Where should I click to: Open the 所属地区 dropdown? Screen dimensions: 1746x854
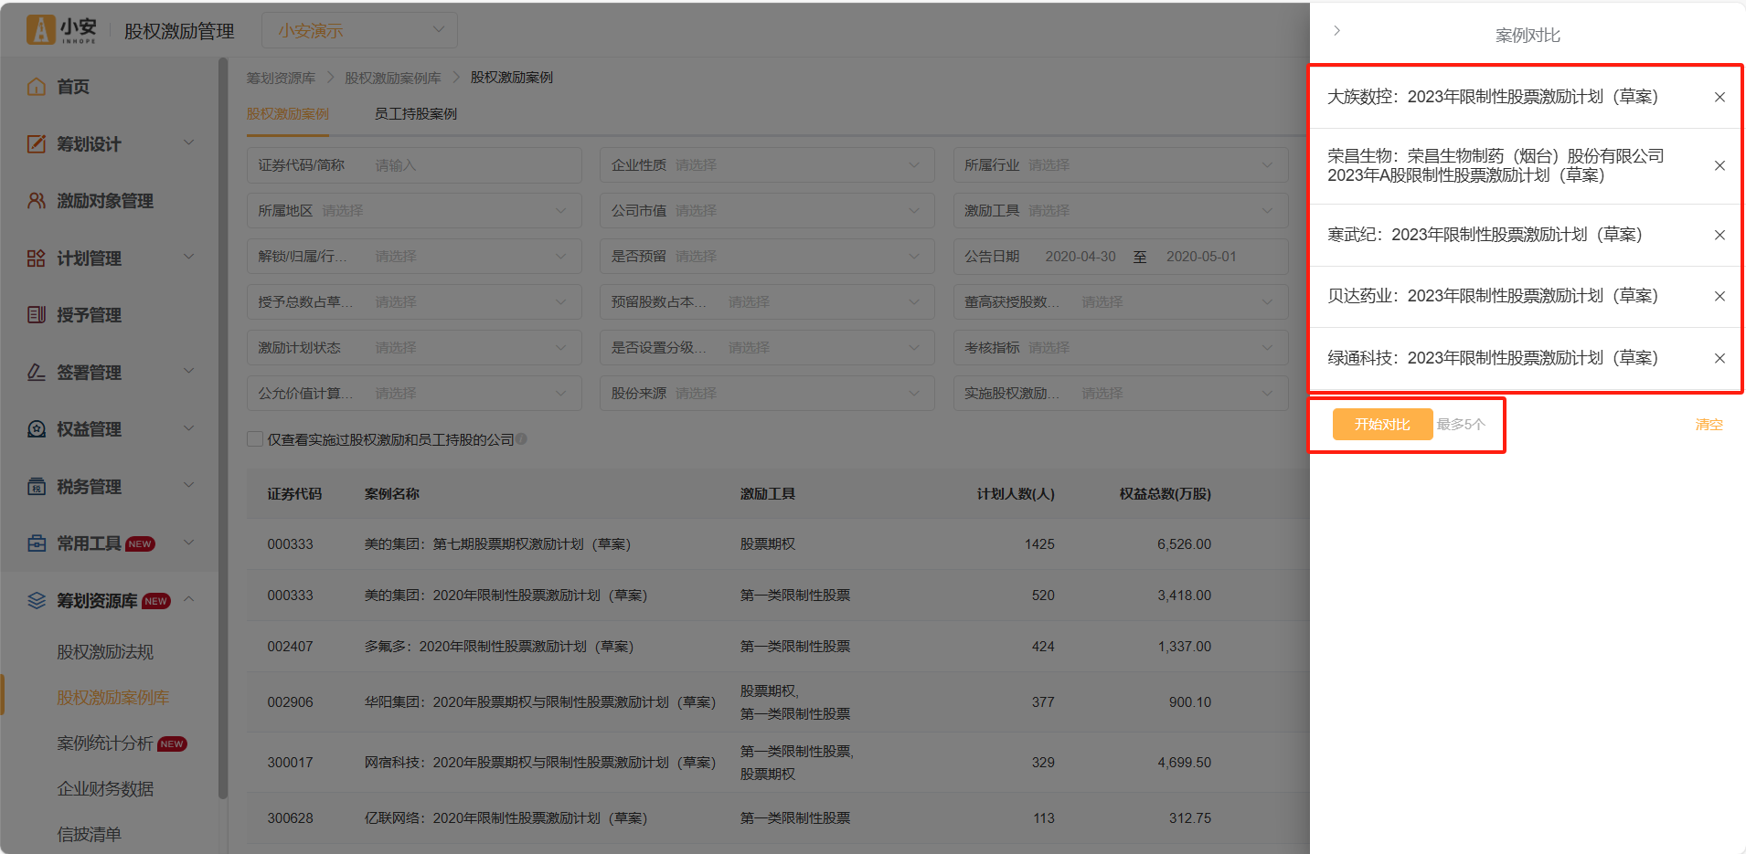[414, 211]
